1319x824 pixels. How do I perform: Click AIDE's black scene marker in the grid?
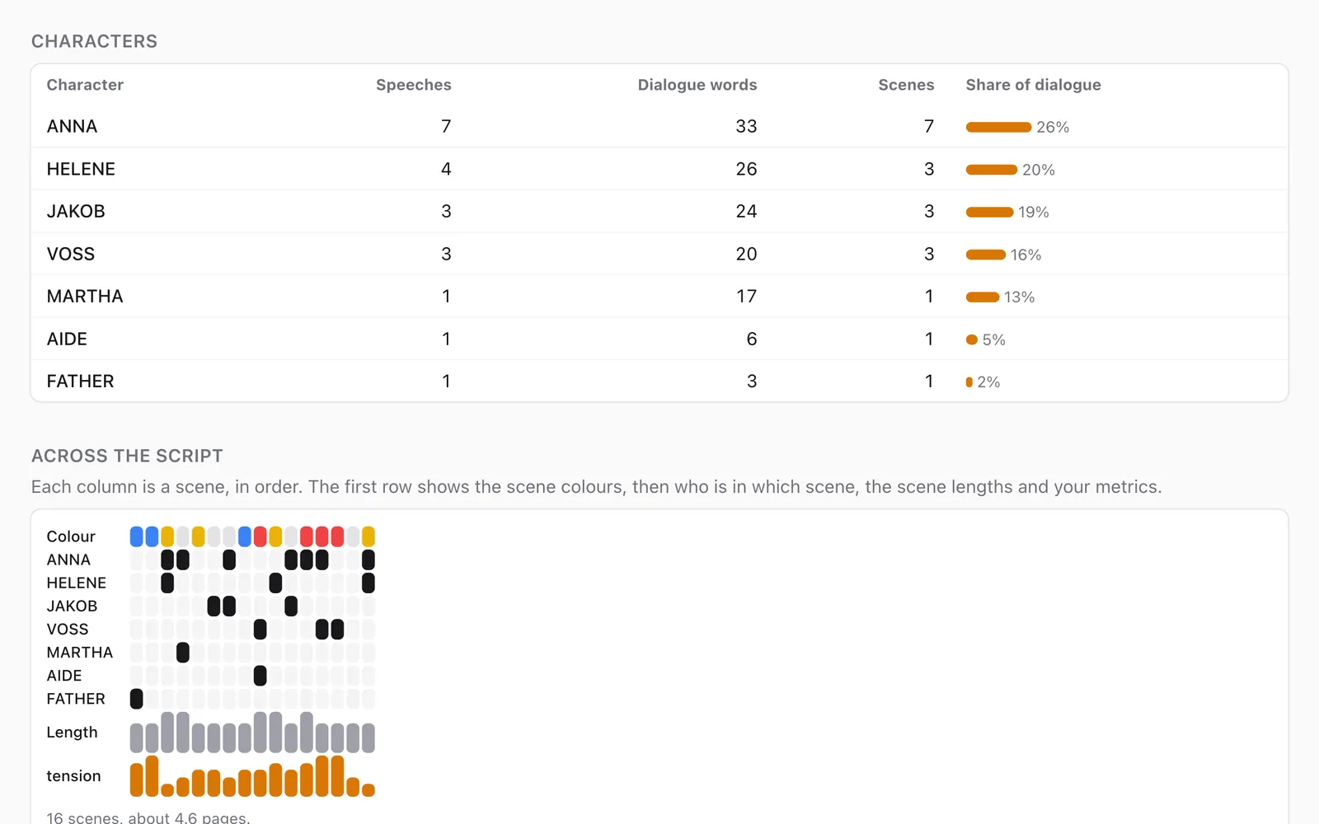(261, 676)
